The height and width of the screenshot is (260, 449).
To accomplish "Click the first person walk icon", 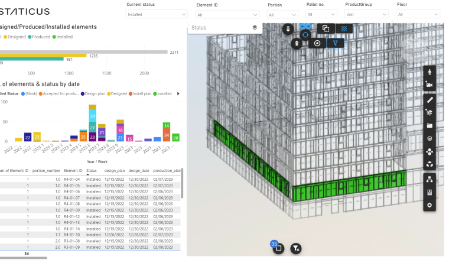I will 430,72.
